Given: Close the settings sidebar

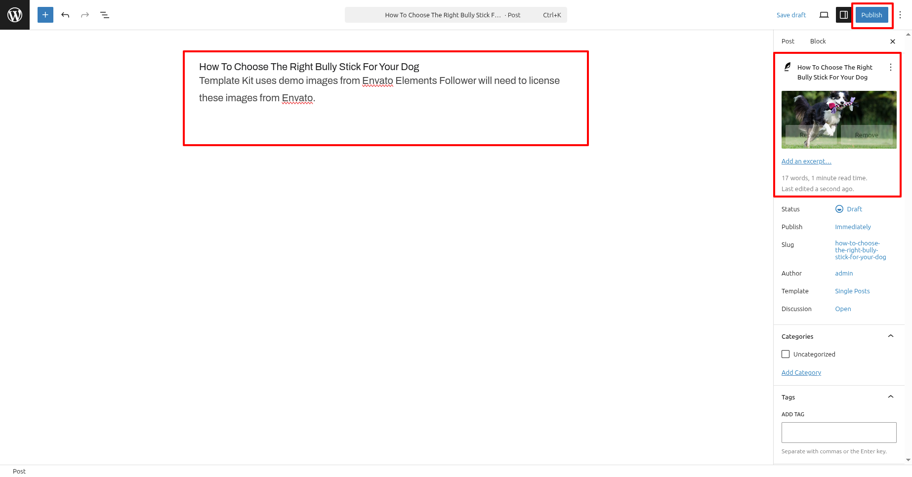Looking at the screenshot, I should [x=892, y=41].
